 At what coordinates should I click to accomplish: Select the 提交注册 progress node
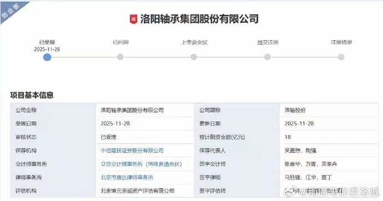click(x=268, y=57)
